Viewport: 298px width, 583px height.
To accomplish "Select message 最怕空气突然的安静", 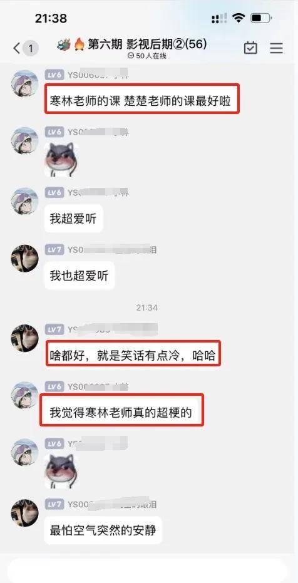I will tap(103, 530).
